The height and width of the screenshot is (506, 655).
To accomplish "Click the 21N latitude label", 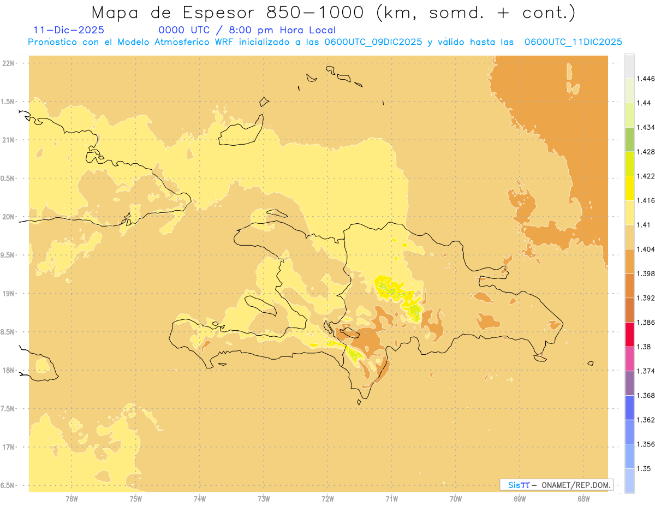I will click(8, 140).
